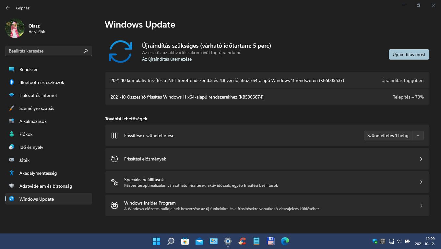Viewport: 441px width, 249px height.
Task: Open Bluetooth és eszközök settings
Action: click(x=49, y=82)
